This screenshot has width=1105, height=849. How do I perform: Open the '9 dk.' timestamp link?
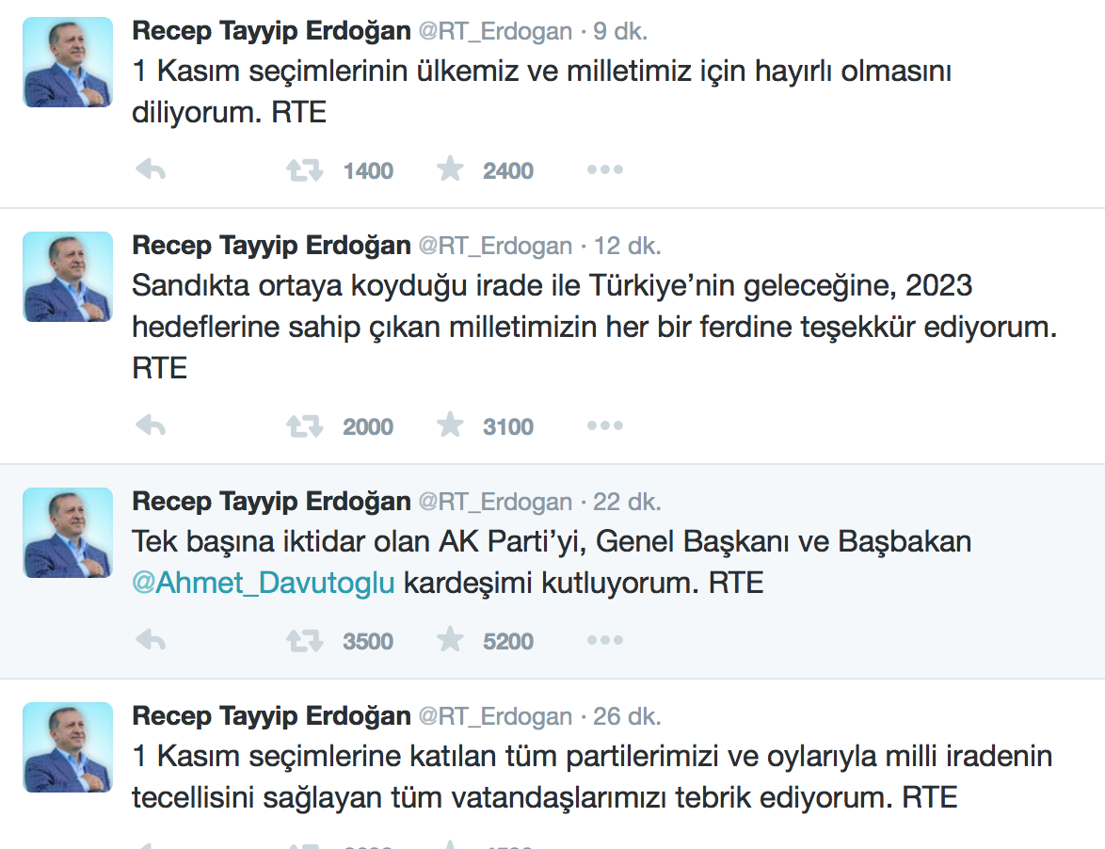pos(620,31)
